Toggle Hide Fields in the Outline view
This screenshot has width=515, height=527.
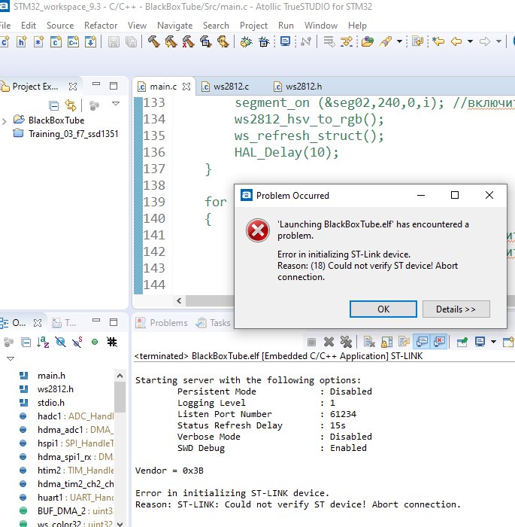[x=60, y=342]
